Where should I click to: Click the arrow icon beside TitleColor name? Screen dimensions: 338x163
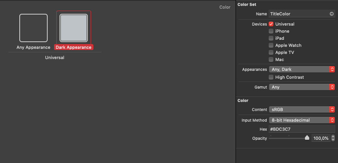coord(332,14)
